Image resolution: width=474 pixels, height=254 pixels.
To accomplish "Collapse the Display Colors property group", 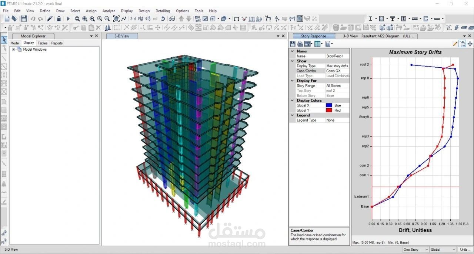I will tap(292, 101).
